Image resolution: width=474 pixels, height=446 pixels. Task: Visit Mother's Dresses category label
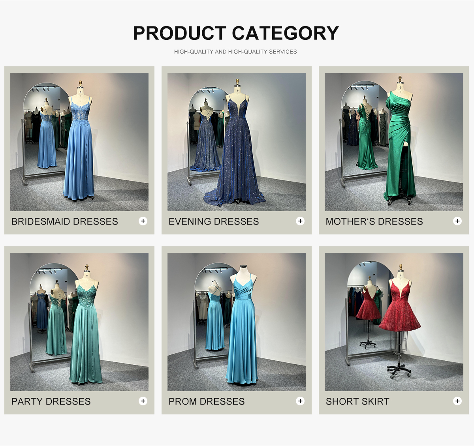click(374, 221)
